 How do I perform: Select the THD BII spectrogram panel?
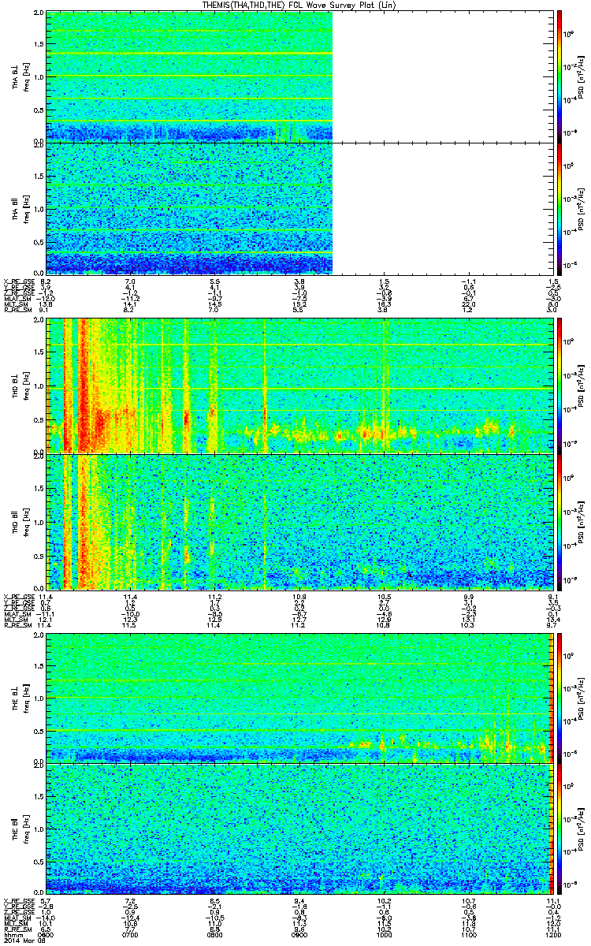pyautogui.click(x=299, y=521)
